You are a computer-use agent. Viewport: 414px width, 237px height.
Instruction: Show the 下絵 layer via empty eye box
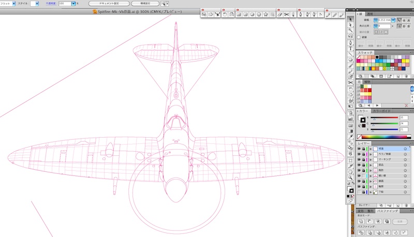[x=359, y=192]
